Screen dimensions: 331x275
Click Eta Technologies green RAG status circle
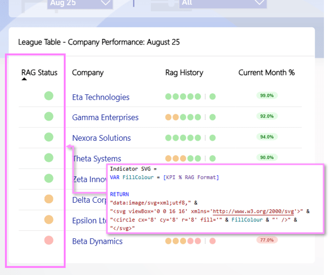49,97
